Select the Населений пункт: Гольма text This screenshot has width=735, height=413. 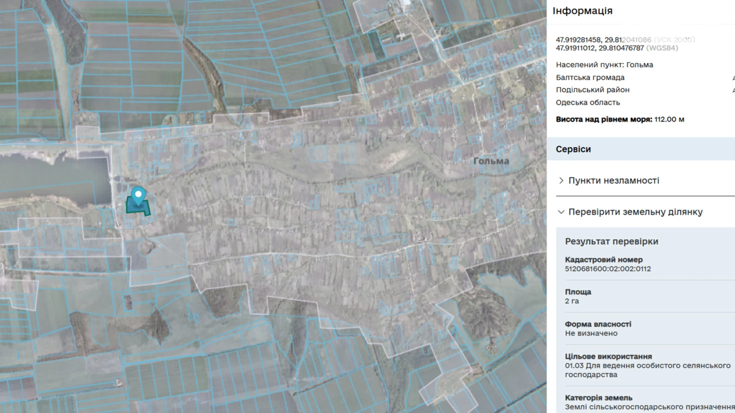[604, 65]
